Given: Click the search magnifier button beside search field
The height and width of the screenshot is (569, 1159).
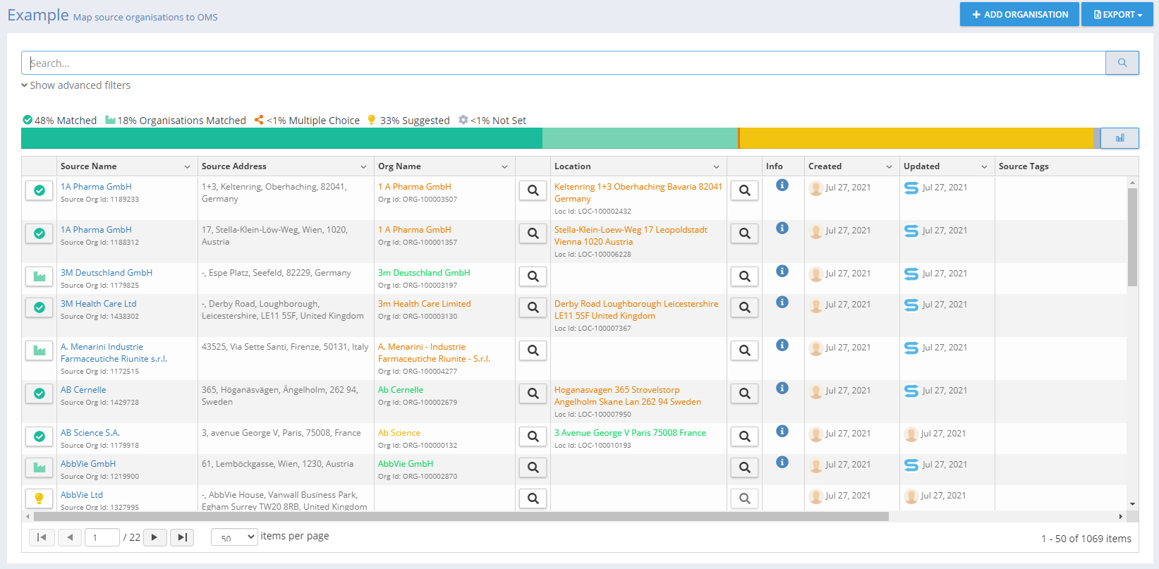Looking at the screenshot, I should pyautogui.click(x=1122, y=63).
